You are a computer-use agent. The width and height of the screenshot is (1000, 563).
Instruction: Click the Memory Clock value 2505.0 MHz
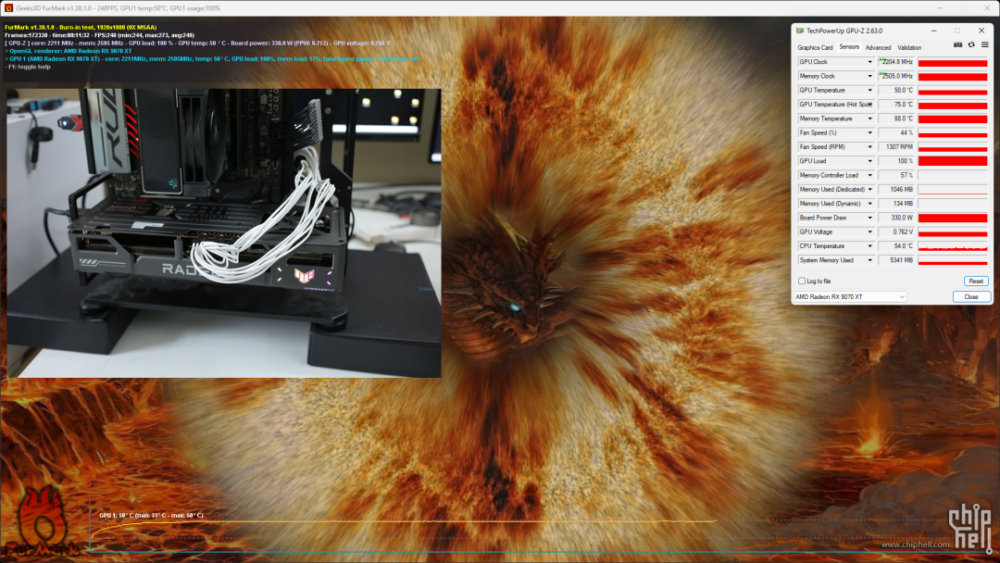896,76
